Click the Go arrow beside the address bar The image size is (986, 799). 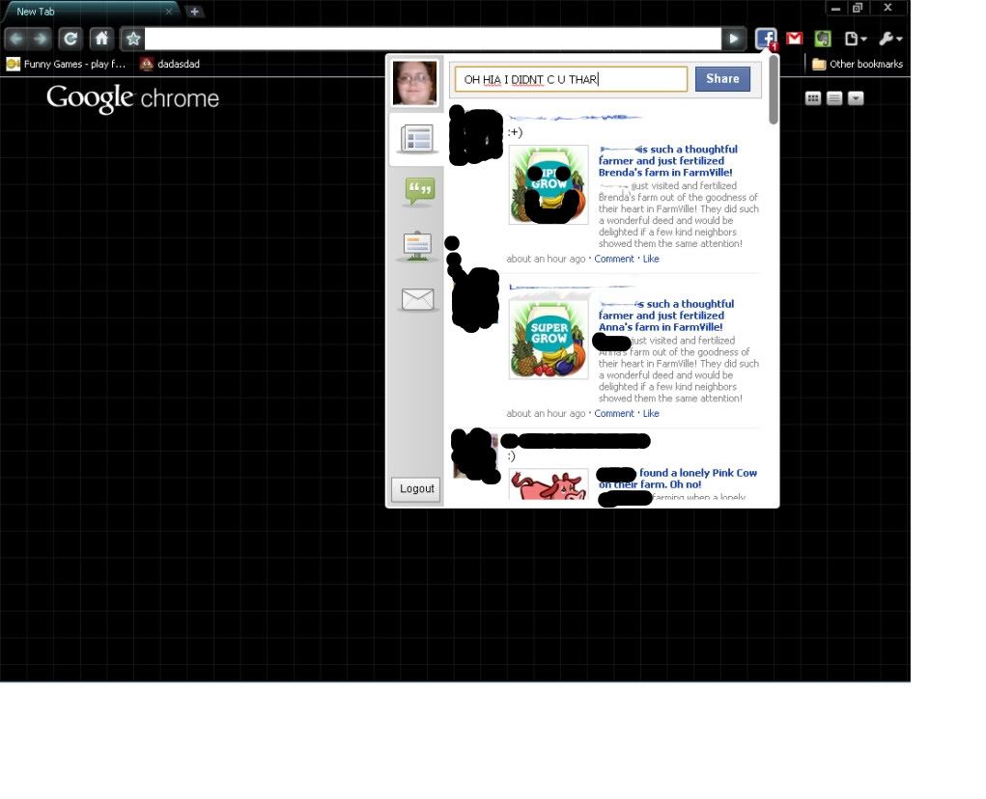point(733,39)
